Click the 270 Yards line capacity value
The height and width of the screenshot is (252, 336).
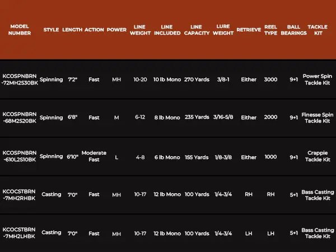(197, 80)
